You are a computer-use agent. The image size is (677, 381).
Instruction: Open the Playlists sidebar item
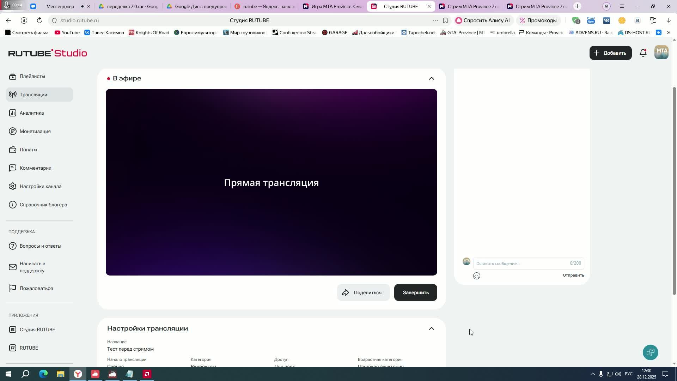[x=32, y=76]
